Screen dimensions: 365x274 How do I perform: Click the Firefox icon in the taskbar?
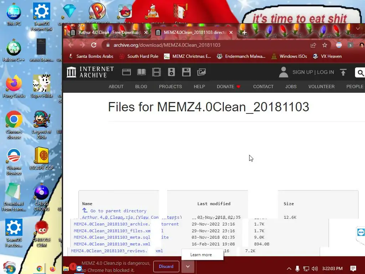(53, 269)
